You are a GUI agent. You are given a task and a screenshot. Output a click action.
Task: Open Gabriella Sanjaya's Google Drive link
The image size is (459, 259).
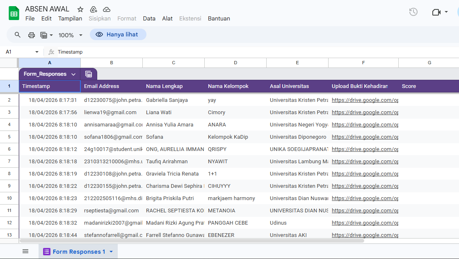(x=365, y=100)
